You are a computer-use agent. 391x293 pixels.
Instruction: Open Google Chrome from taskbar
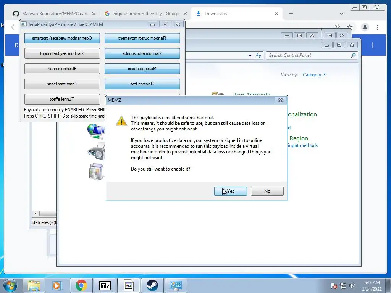point(81,285)
